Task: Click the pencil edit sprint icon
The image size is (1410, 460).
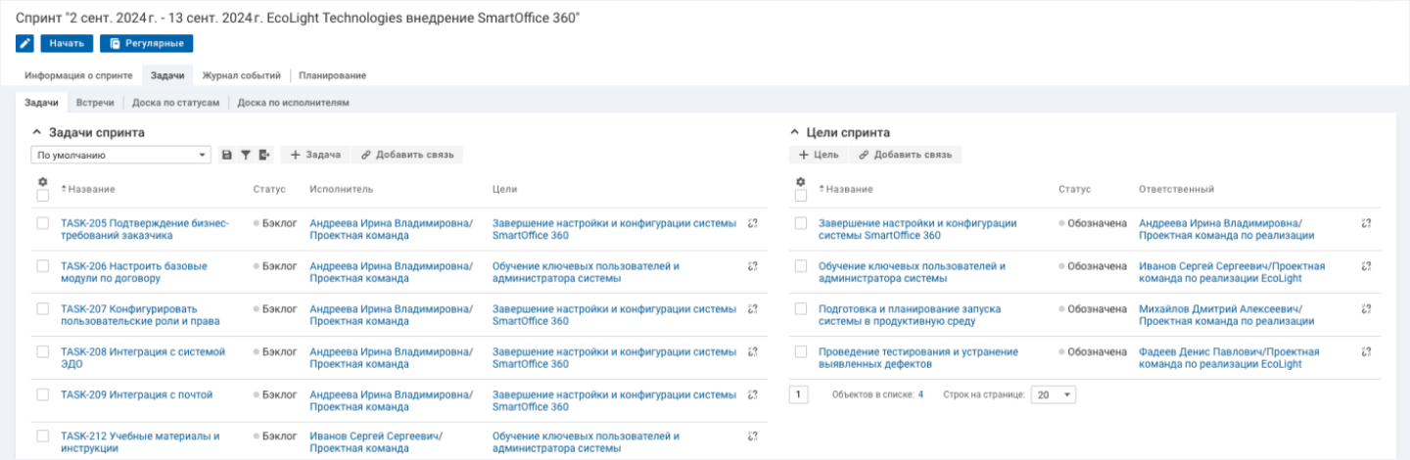Action: (25, 43)
